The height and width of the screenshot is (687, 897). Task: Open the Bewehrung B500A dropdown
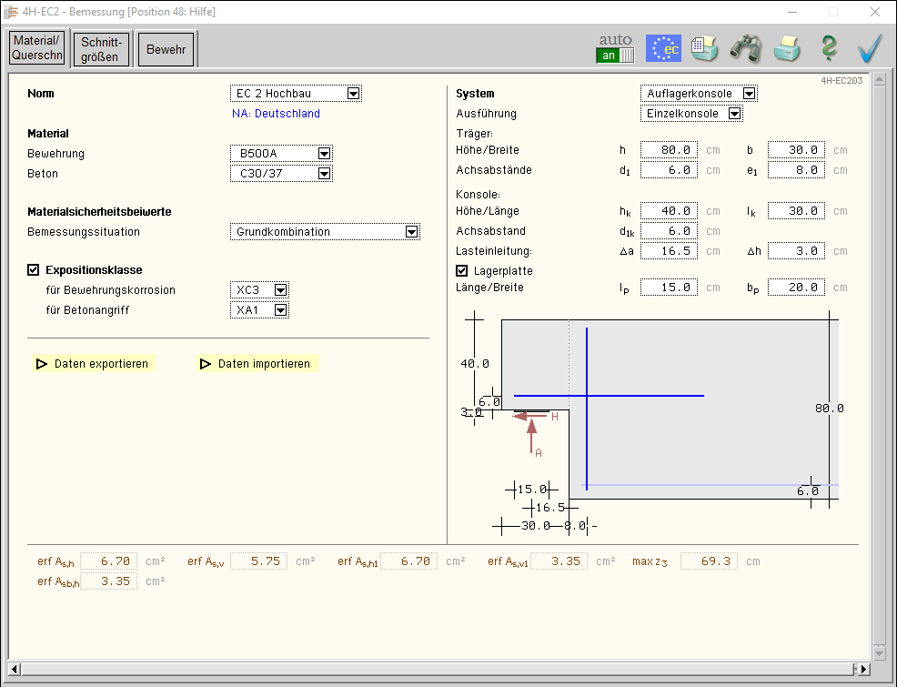324,154
